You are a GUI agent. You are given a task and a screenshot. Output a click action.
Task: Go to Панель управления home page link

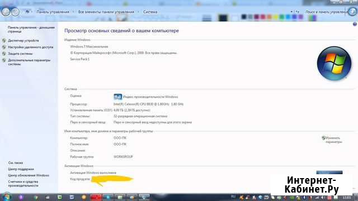(x=31, y=30)
